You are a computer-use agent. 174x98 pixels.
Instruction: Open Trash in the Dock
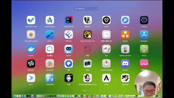click(x=159, y=96)
